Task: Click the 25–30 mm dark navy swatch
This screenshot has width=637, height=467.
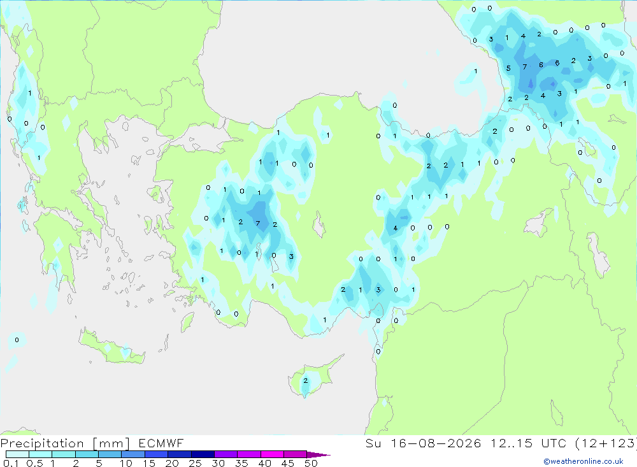Action: [203, 454]
